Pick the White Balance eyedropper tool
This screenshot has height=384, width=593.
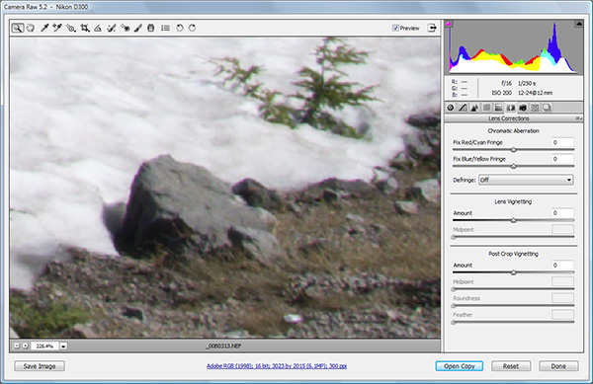(44, 28)
